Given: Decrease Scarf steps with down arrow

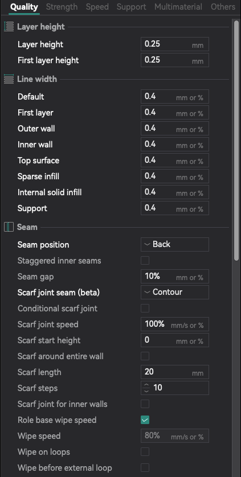Looking at the screenshot, I should 146,391.
